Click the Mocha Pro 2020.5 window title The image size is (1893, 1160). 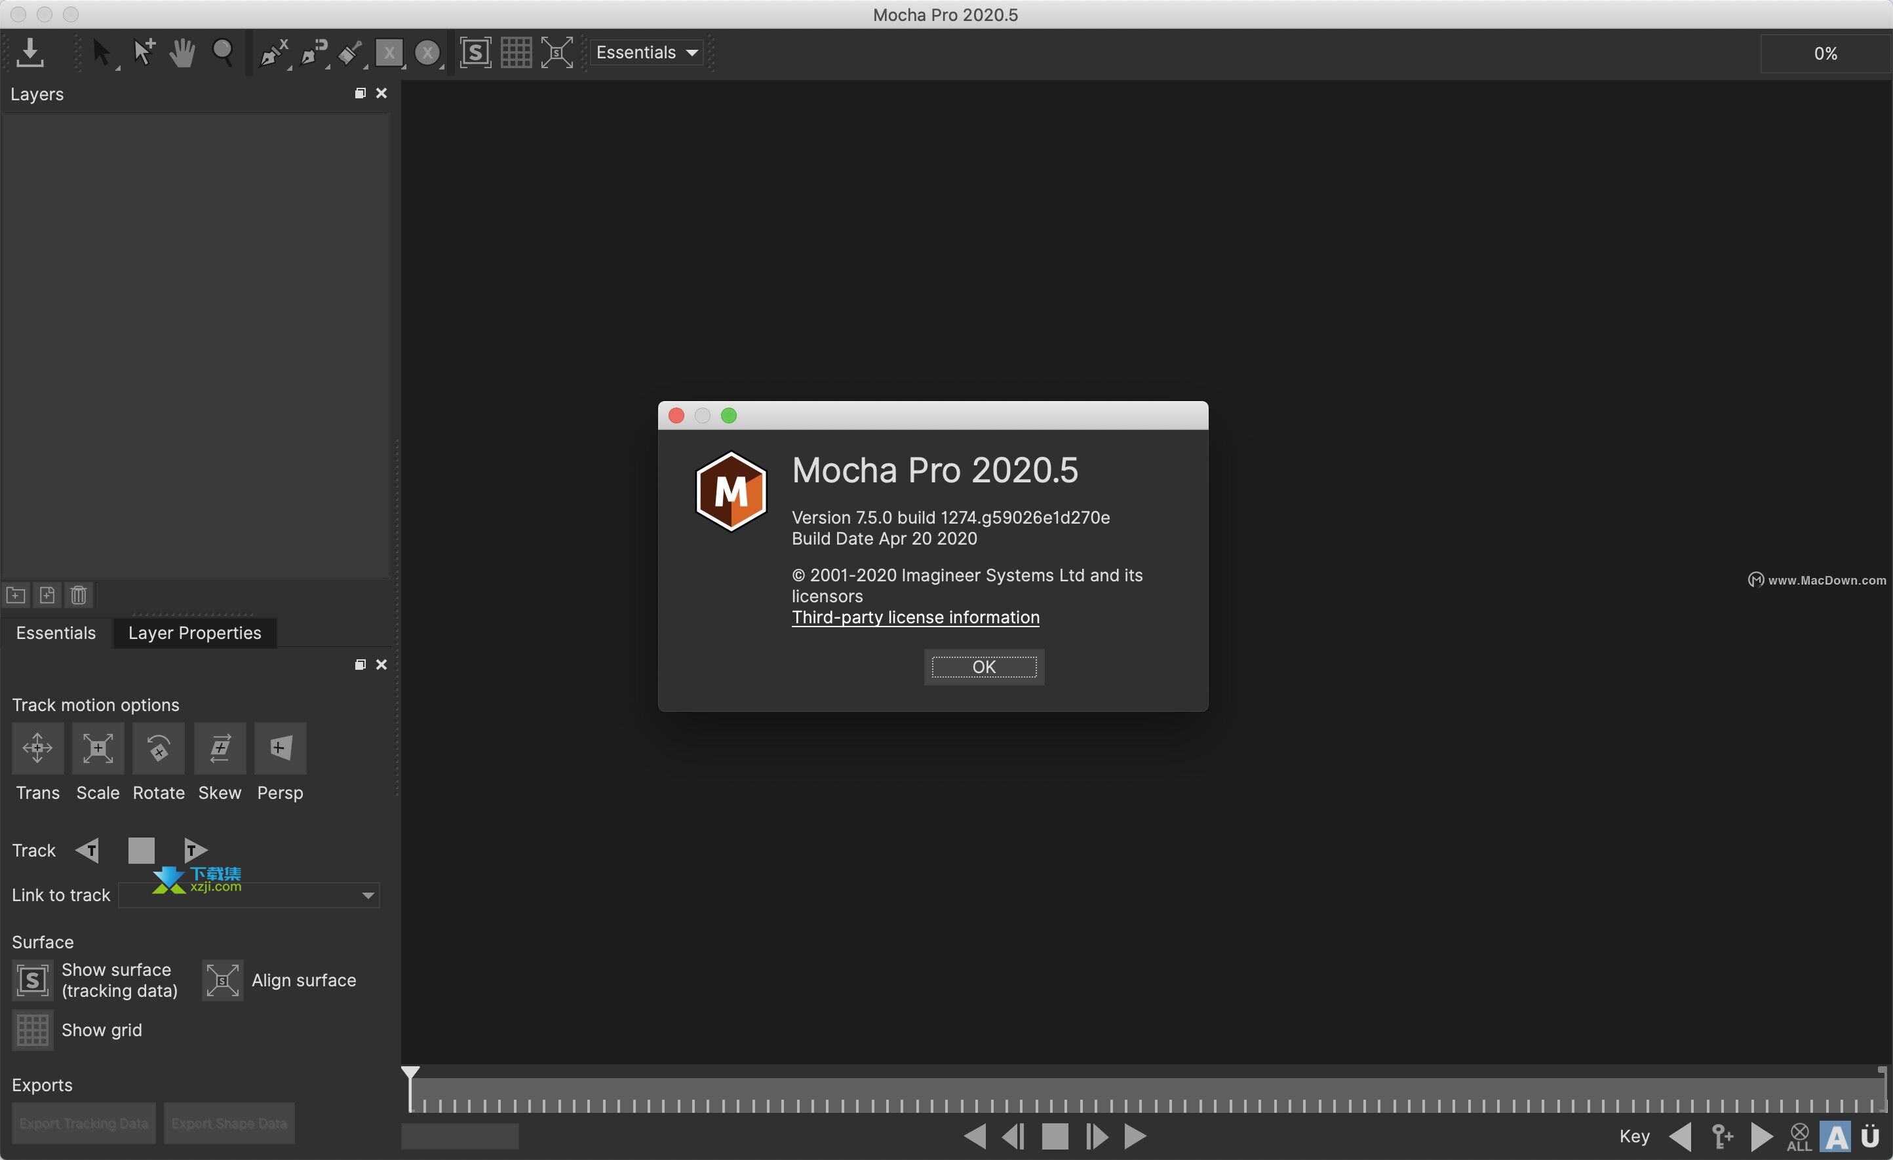946,14
